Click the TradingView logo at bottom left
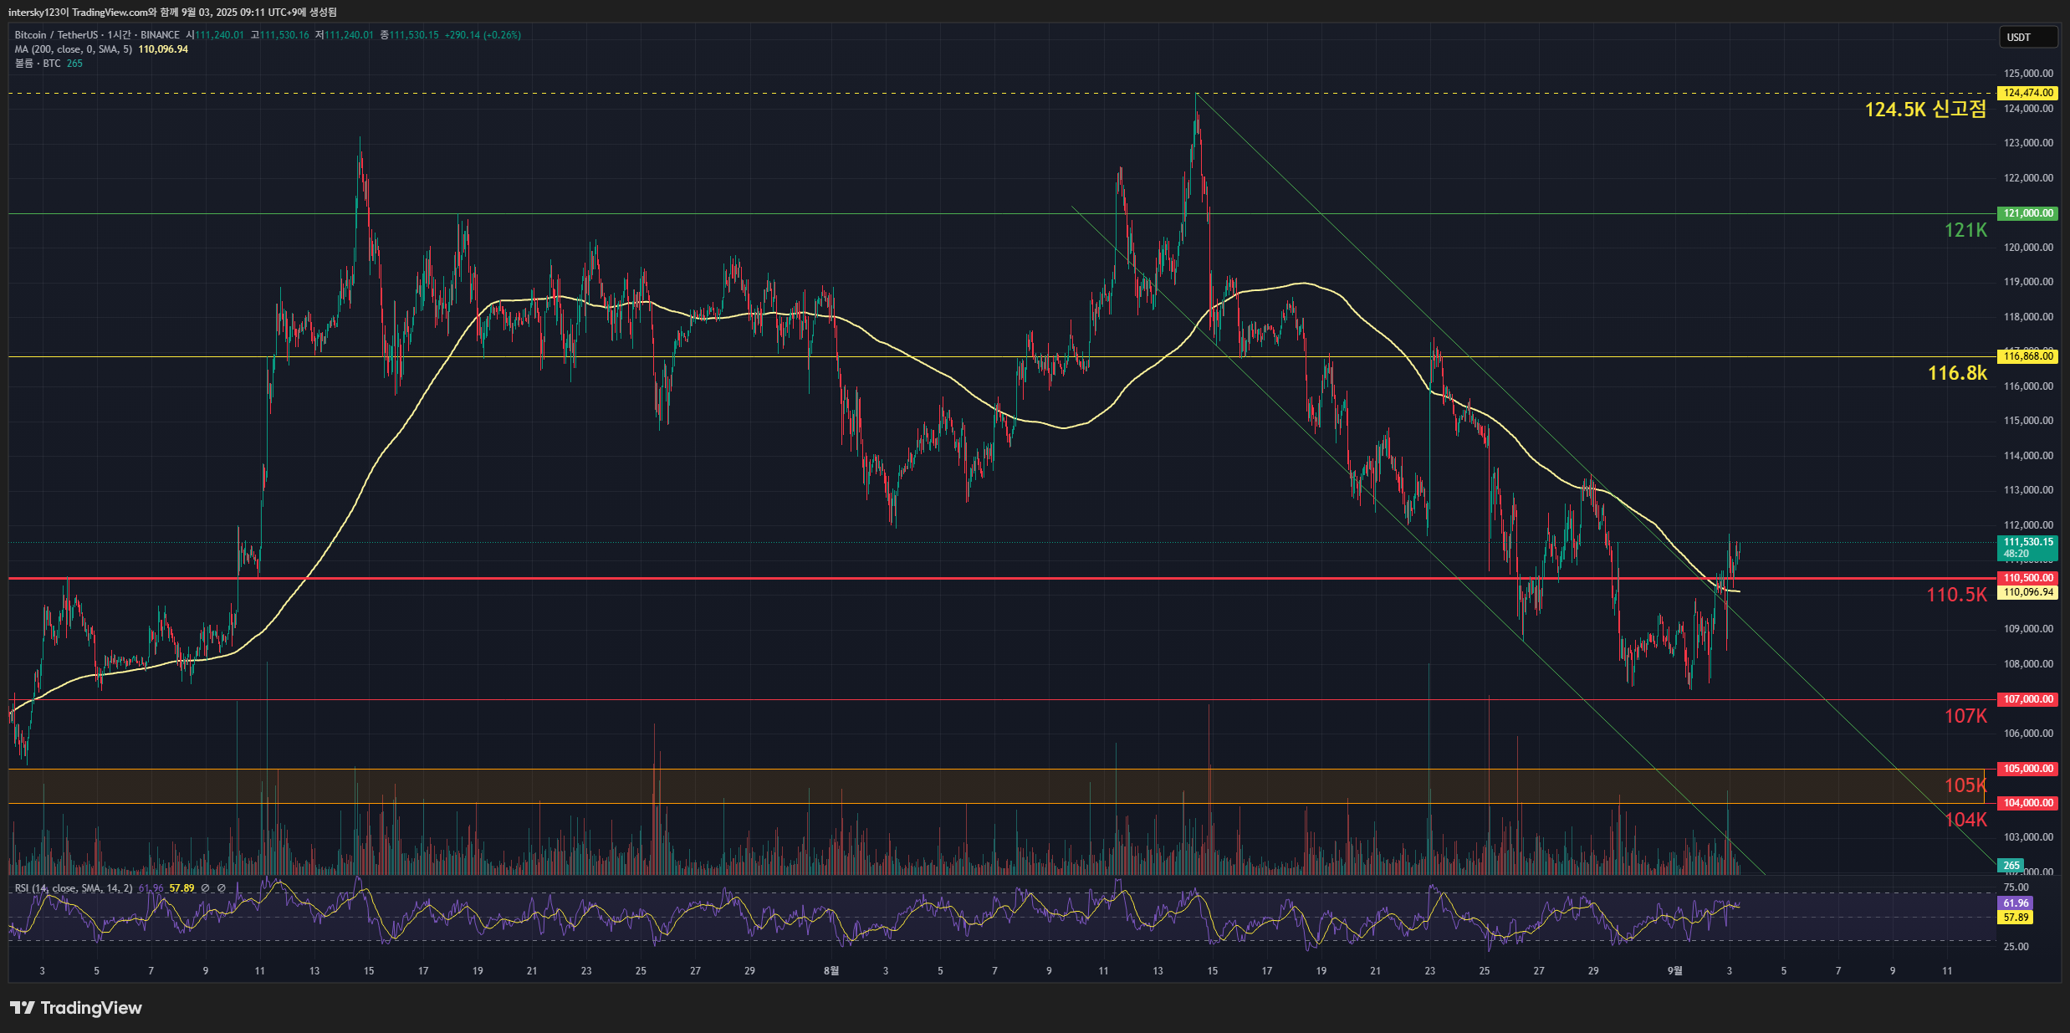 tap(76, 1008)
